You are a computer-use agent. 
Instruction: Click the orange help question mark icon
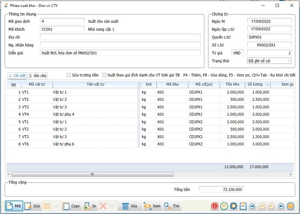[290, 206]
